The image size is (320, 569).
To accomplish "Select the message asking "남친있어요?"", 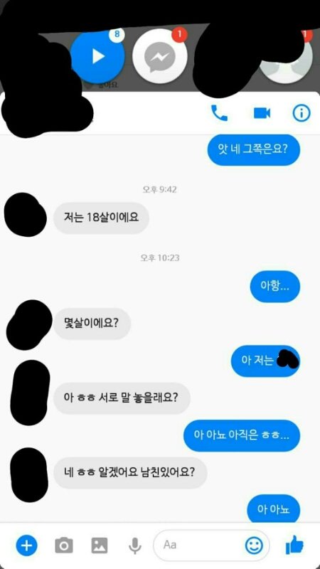I will [130, 473].
